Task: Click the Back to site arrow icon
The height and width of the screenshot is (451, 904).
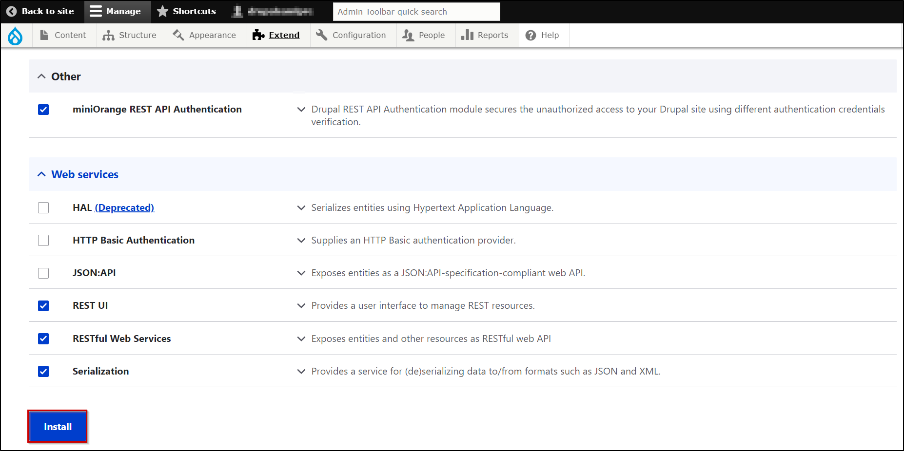Action: [11, 11]
